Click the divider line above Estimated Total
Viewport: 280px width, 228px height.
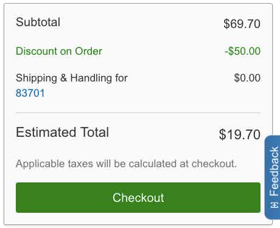[138, 112]
